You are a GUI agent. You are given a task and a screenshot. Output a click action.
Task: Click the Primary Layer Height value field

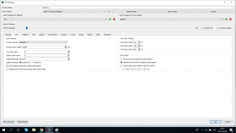click(x=43, y=47)
